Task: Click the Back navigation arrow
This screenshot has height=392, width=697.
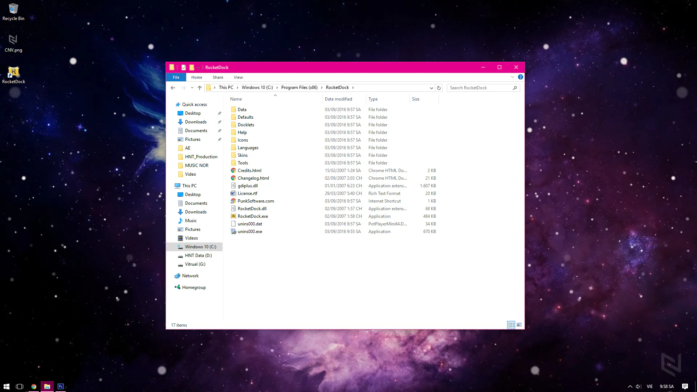Action: tap(173, 88)
